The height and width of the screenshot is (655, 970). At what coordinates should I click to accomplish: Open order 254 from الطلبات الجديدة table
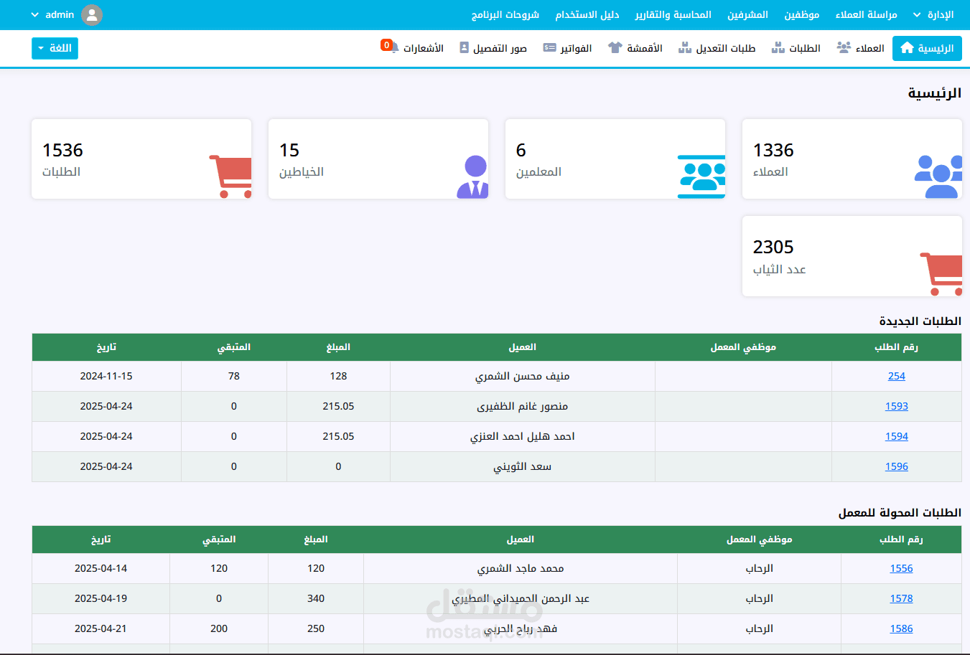pyautogui.click(x=896, y=376)
